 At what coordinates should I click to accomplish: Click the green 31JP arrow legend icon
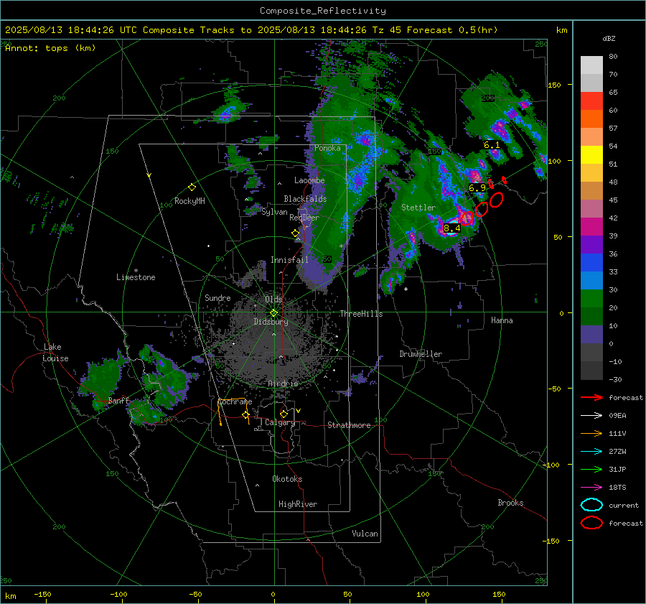pyautogui.click(x=591, y=469)
